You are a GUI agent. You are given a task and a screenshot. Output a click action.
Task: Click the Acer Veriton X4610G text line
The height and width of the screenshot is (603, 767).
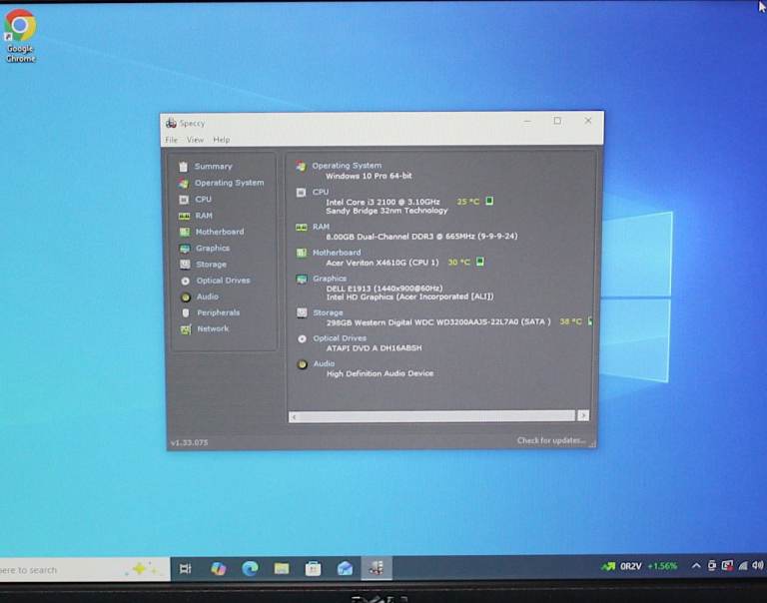383,263
